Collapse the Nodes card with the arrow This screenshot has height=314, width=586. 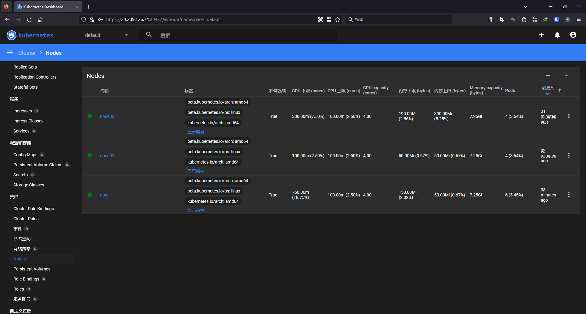point(566,76)
